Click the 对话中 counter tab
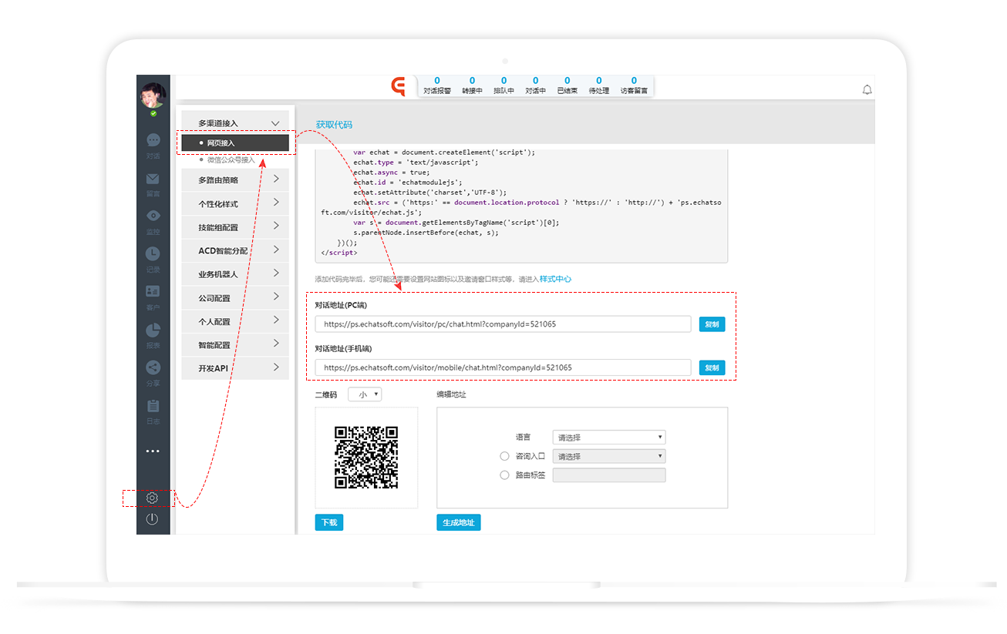This screenshot has height=634, width=1007. click(535, 86)
